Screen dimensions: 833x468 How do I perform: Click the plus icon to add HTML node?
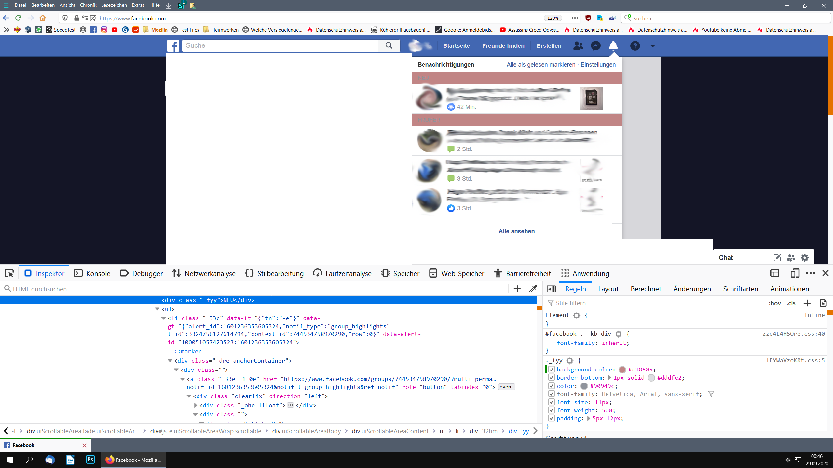coord(517,289)
